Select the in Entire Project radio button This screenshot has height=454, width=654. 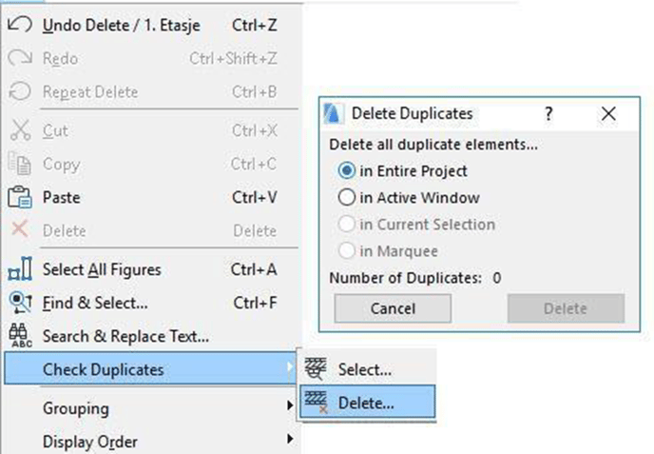[346, 170]
